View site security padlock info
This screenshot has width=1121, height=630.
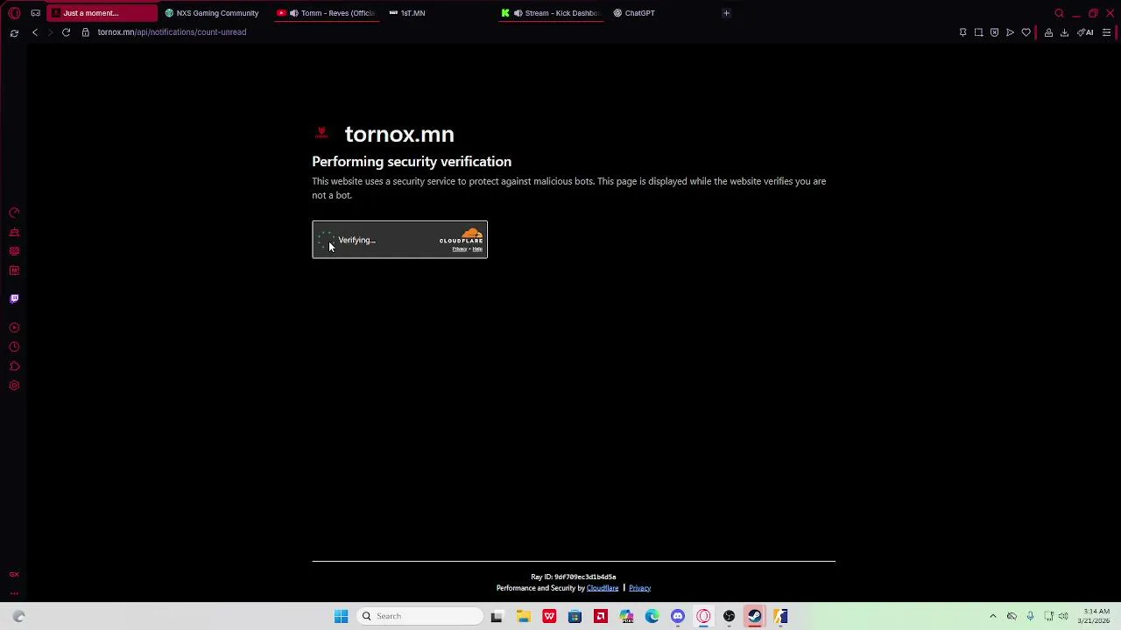85,32
